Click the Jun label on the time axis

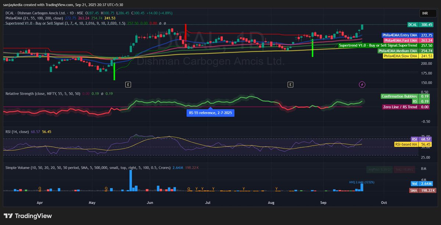click(x=150, y=202)
